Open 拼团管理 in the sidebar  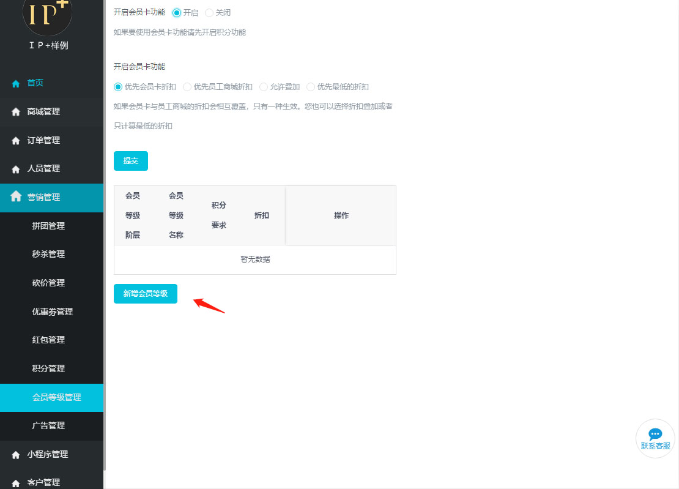click(48, 226)
